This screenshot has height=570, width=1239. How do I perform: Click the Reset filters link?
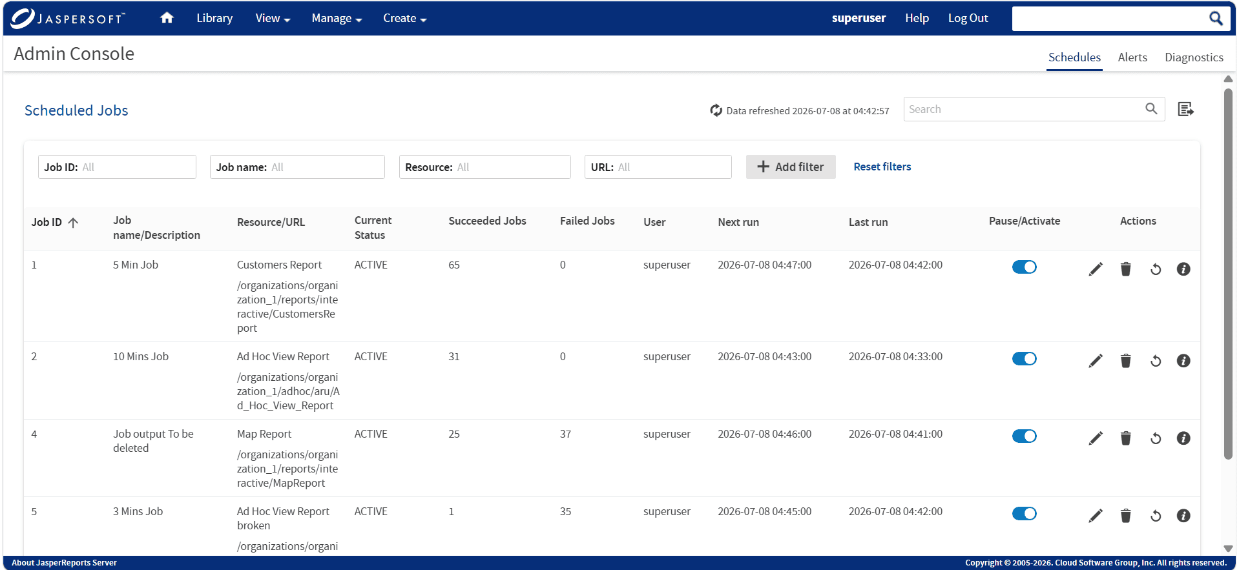click(x=882, y=167)
